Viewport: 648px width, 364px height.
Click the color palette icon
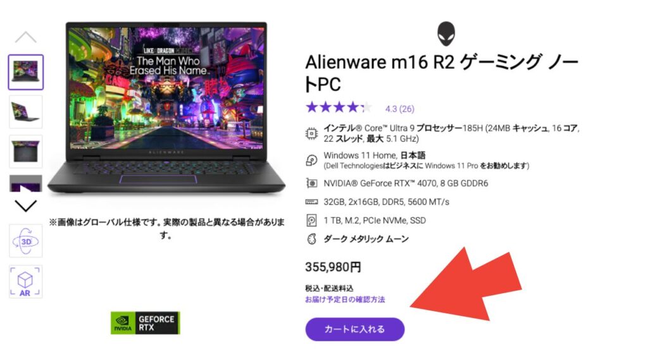pyautogui.click(x=311, y=239)
